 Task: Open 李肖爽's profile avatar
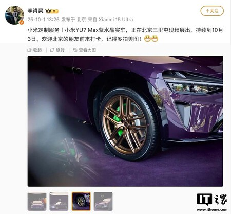pyautogui.click(x=14, y=15)
